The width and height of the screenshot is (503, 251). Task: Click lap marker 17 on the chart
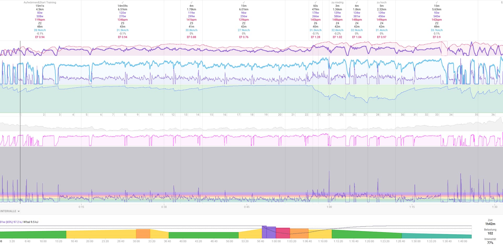point(238,115)
